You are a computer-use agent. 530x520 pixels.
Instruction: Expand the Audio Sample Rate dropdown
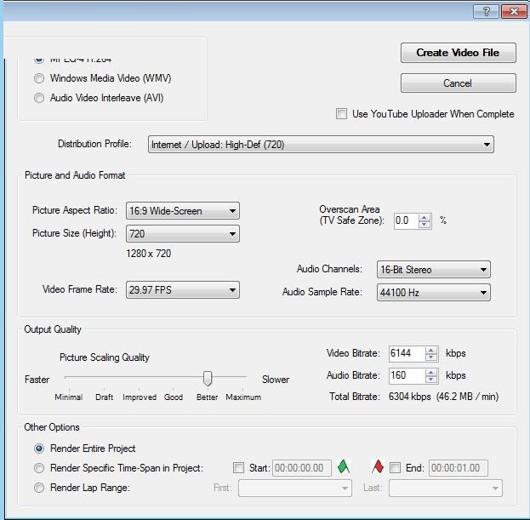(x=433, y=292)
